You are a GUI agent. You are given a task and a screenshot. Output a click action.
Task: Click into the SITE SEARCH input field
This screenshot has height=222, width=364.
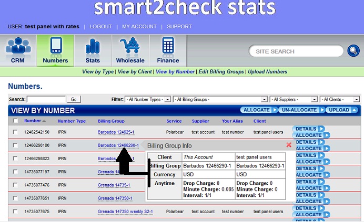click(296, 51)
